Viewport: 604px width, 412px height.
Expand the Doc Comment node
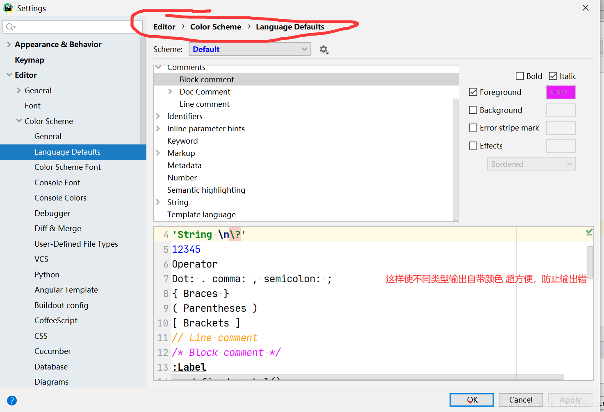[x=170, y=92]
